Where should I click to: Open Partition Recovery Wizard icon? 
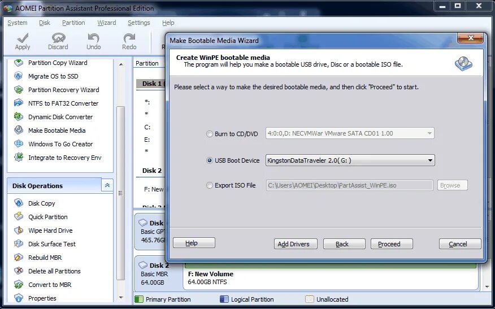tap(19, 90)
